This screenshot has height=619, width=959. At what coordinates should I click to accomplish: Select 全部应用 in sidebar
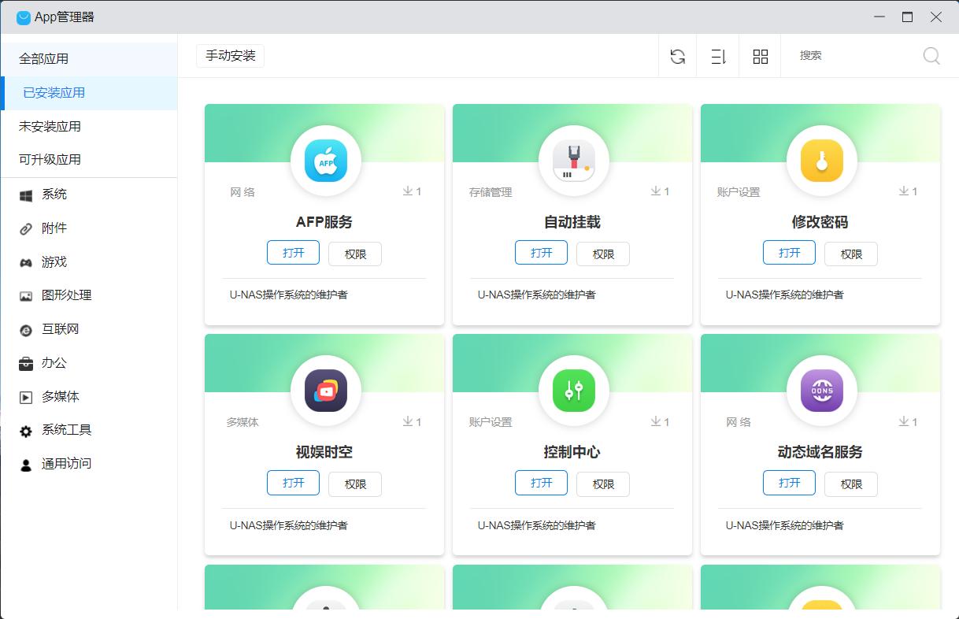coord(44,59)
